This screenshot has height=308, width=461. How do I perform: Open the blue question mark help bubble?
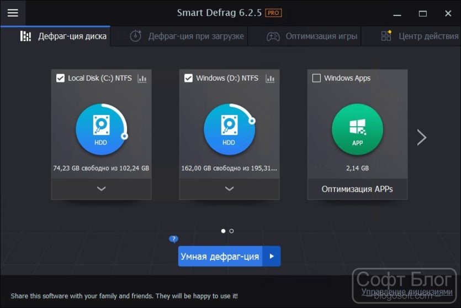click(x=173, y=239)
